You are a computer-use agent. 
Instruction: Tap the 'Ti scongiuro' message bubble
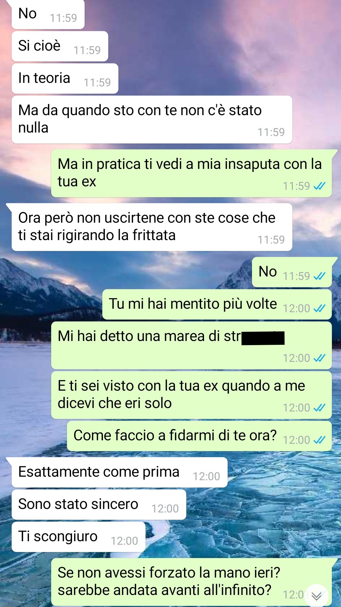pos(79,537)
